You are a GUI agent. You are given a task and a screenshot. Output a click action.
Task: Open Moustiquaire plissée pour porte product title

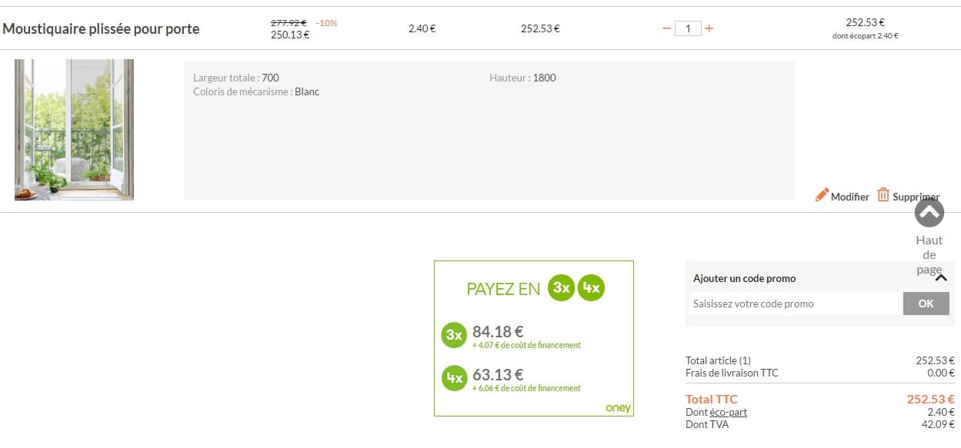(101, 29)
